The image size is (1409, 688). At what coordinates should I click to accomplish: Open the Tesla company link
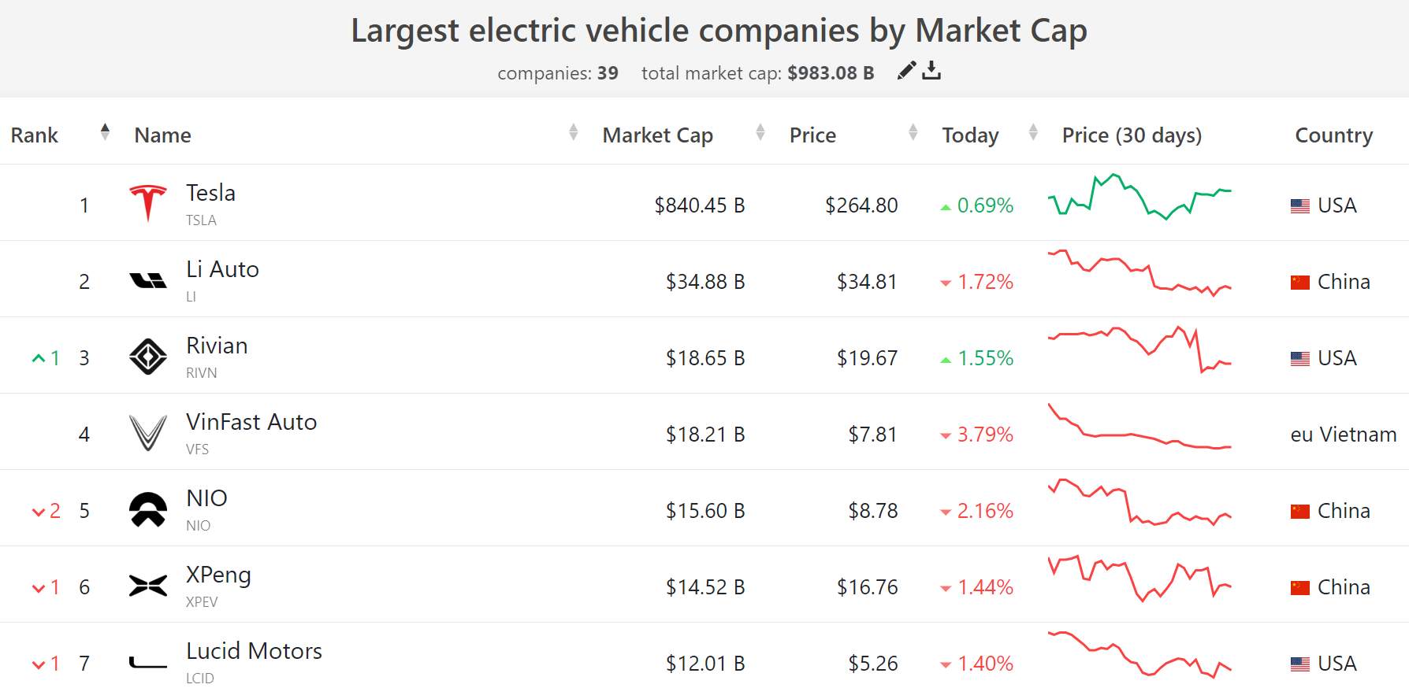point(210,193)
